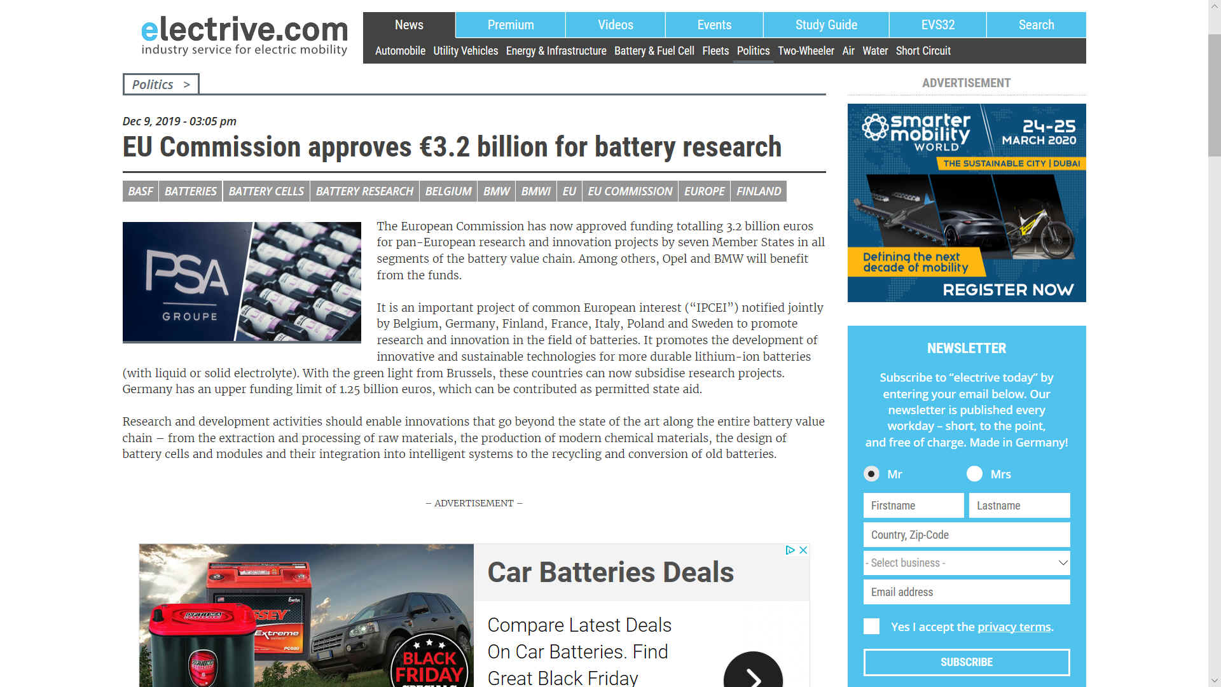Click the scrollbar up arrow
The width and height of the screenshot is (1221, 687).
[1214, 6]
